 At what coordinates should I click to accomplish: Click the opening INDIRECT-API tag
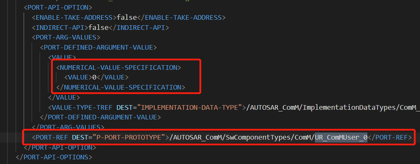click(x=60, y=27)
